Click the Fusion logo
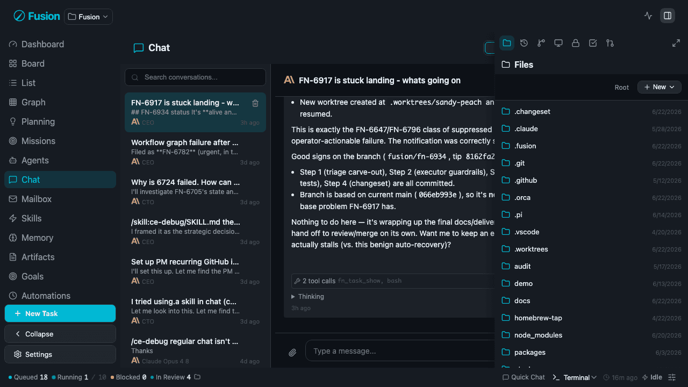 [x=37, y=16]
